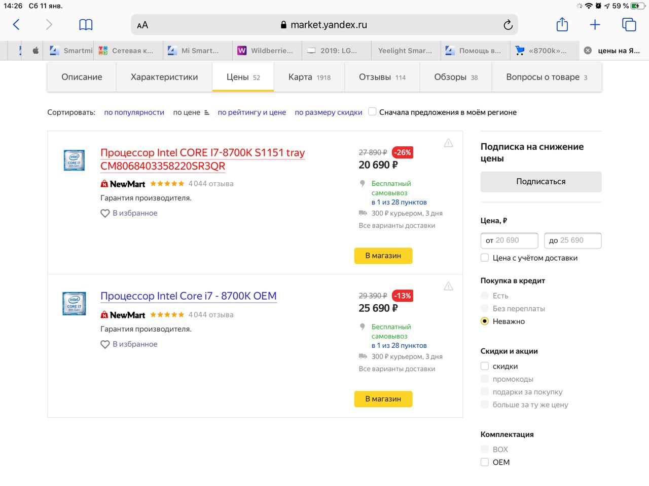Viewport: 649px width, 486px height.
Task: Click the star rating of the OEM offer
Action: 167,315
